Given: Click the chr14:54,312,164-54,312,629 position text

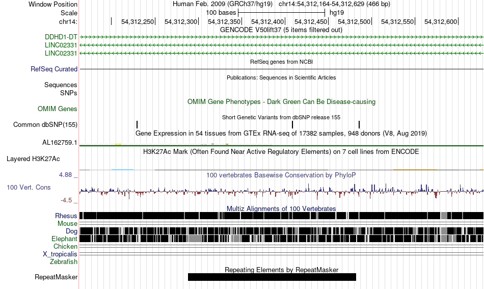Looking at the screenshot, I should tap(334, 4).
